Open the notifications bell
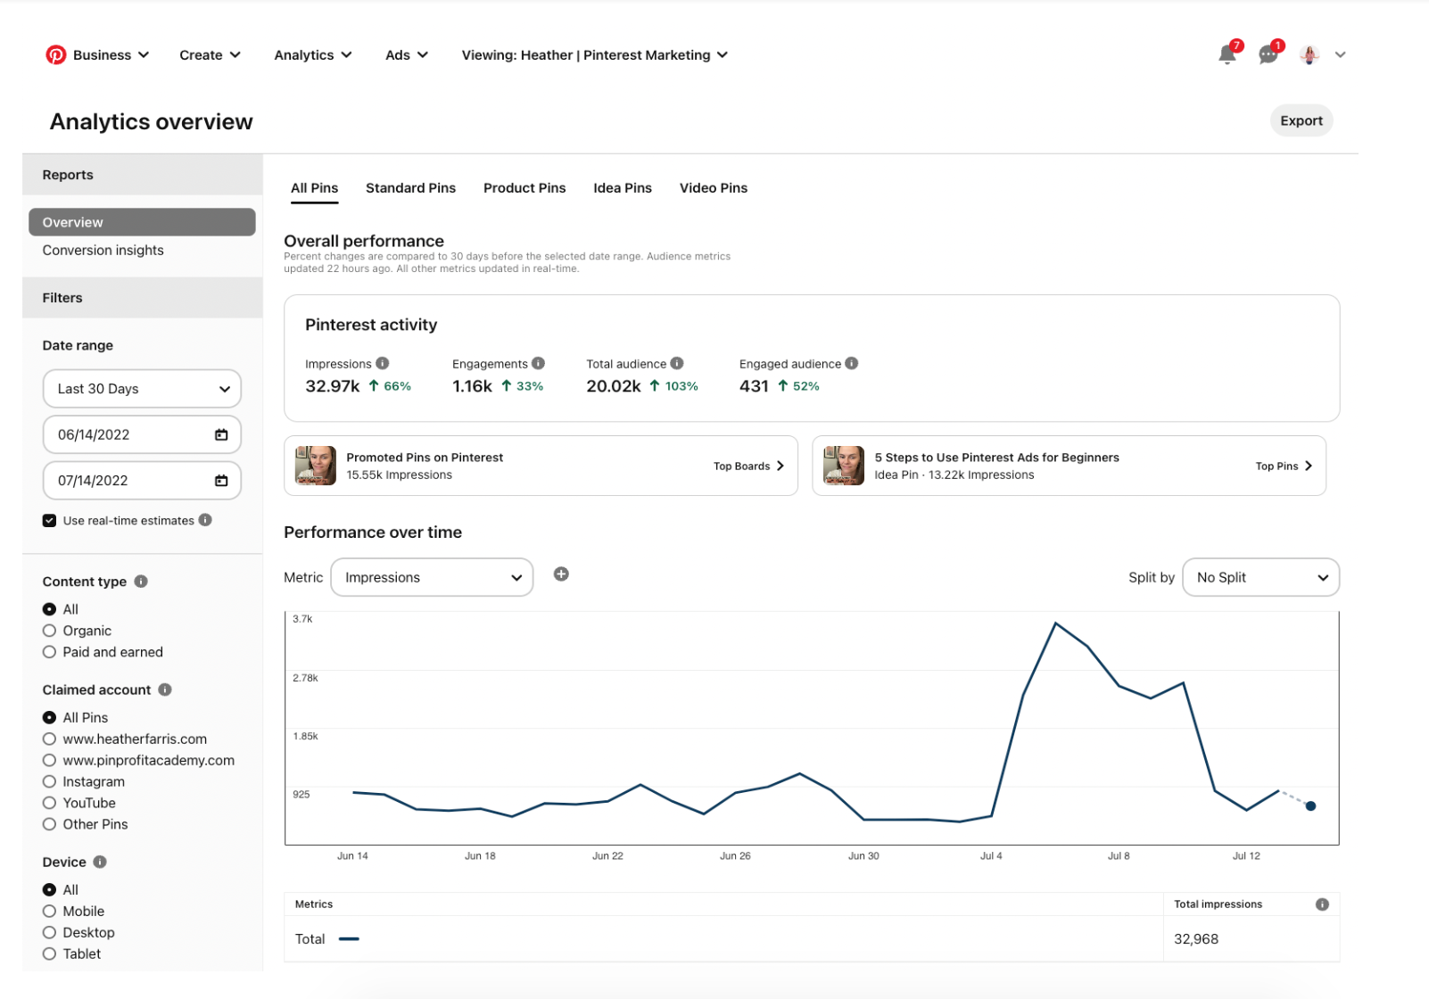 1227,55
